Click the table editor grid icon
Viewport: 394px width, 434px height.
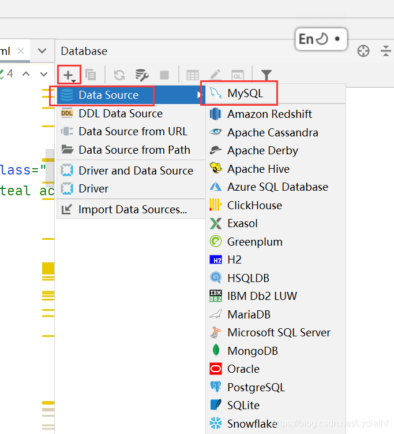tap(193, 75)
